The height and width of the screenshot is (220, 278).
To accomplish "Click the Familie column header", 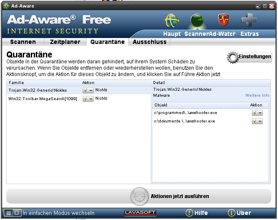I will click(x=16, y=83).
